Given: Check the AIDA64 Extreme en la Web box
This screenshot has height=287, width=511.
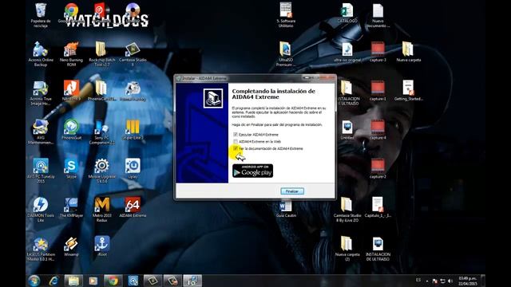Looking at the screenshot, I should (x=236, y=142).
